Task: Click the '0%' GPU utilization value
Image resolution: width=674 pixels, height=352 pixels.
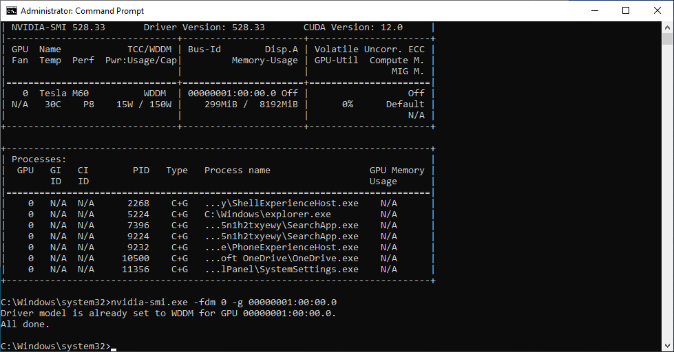Action: [x=348, y=104]
